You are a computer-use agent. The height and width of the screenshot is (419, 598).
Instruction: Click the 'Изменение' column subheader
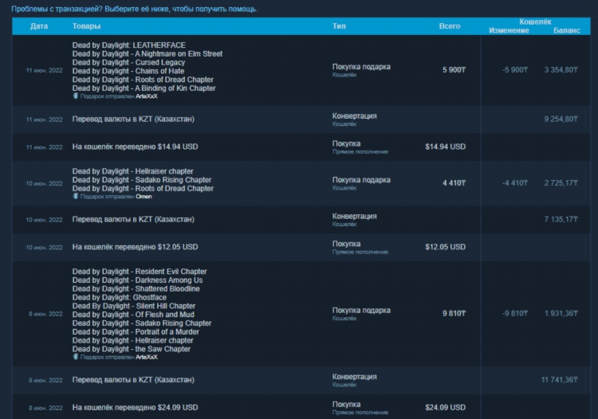(x=509, y=30)
